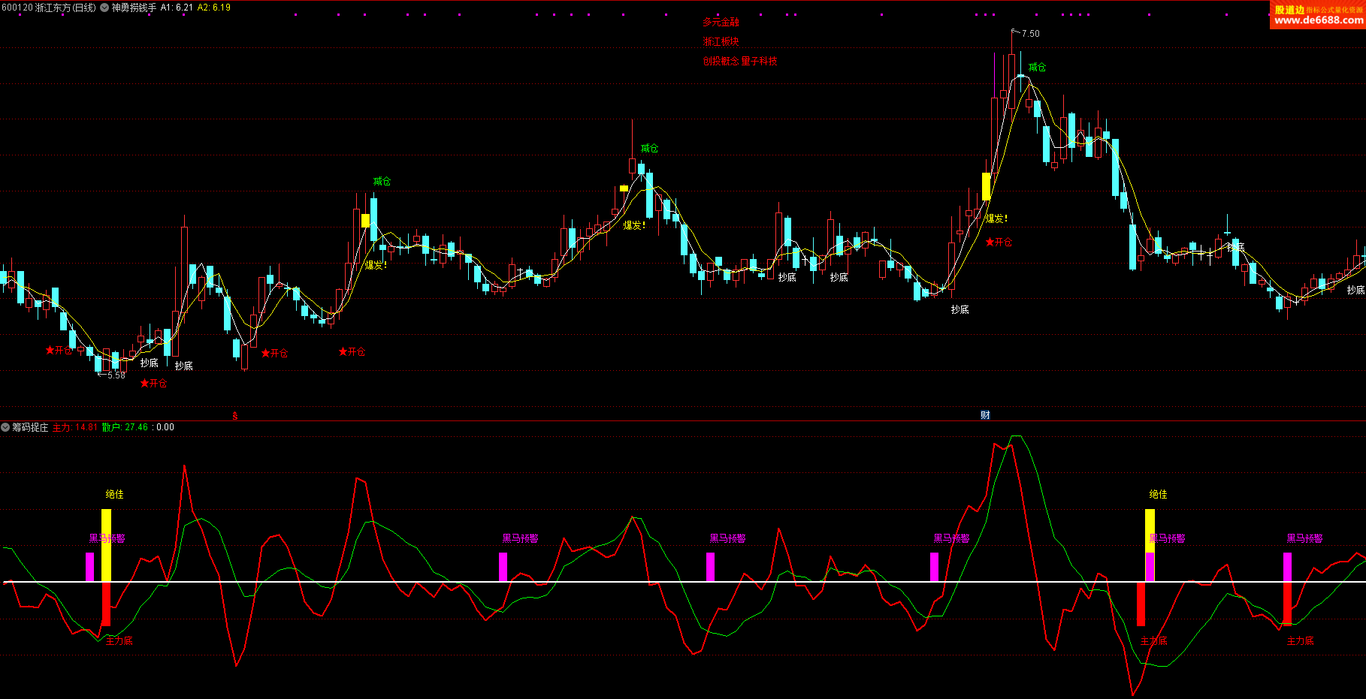
Task: Click the yellow A2: 6.19 readout
Action: [214, 8]
